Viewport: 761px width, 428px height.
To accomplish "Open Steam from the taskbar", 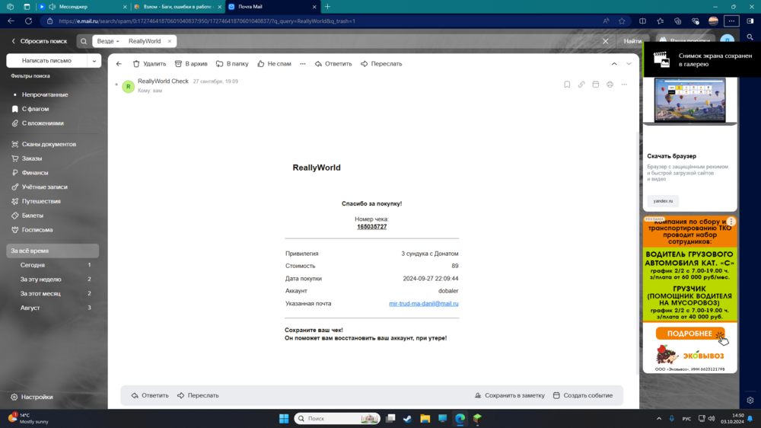I will tap(407, 418).
